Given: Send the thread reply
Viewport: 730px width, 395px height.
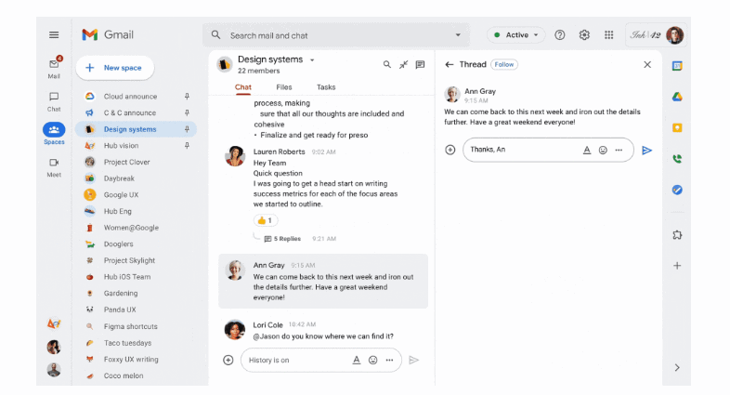Looking at the screenshot, I should [x=646, y=150].
